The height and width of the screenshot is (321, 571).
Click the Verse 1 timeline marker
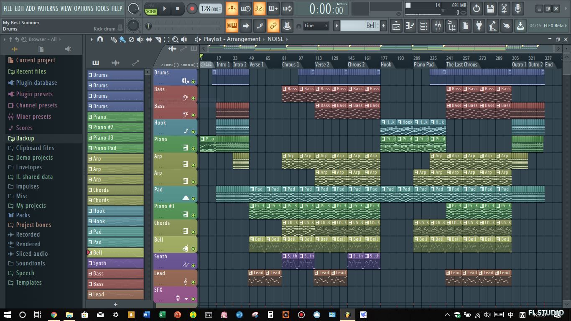pyautogui.click(x=256, y=65)
